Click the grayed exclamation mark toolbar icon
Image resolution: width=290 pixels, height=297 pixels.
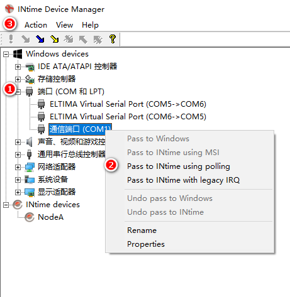click(x=11, y=39)
